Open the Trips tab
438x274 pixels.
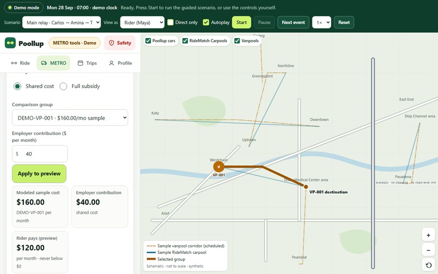coord(87,63)
